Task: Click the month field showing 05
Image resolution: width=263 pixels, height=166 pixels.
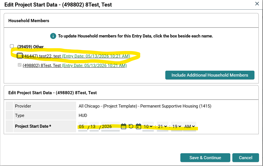Action: (83, 127)
